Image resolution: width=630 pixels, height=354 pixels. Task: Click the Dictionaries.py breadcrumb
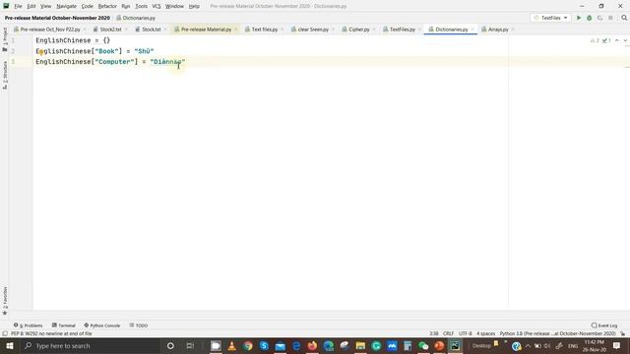coord(136,18)
